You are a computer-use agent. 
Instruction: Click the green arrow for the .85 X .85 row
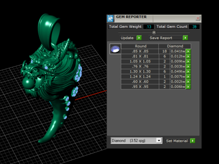188,51
